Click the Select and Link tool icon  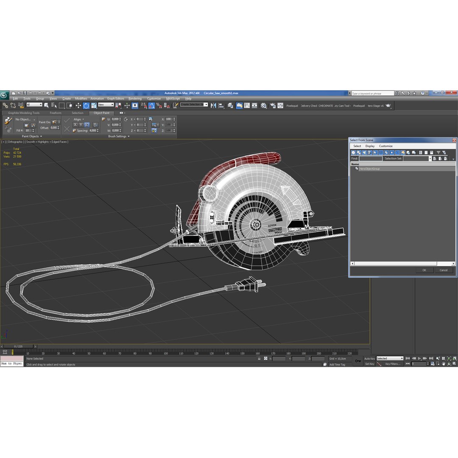click(x=5, y=106)
